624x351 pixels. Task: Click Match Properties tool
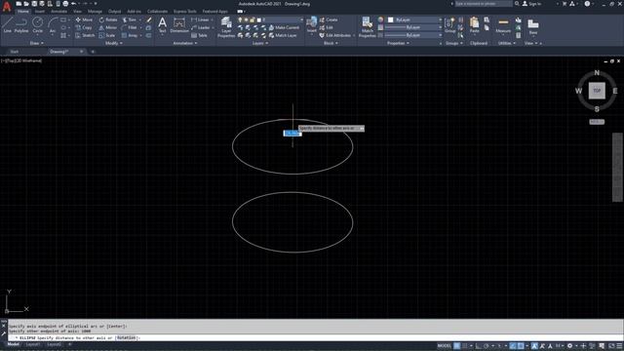(367, 27)
